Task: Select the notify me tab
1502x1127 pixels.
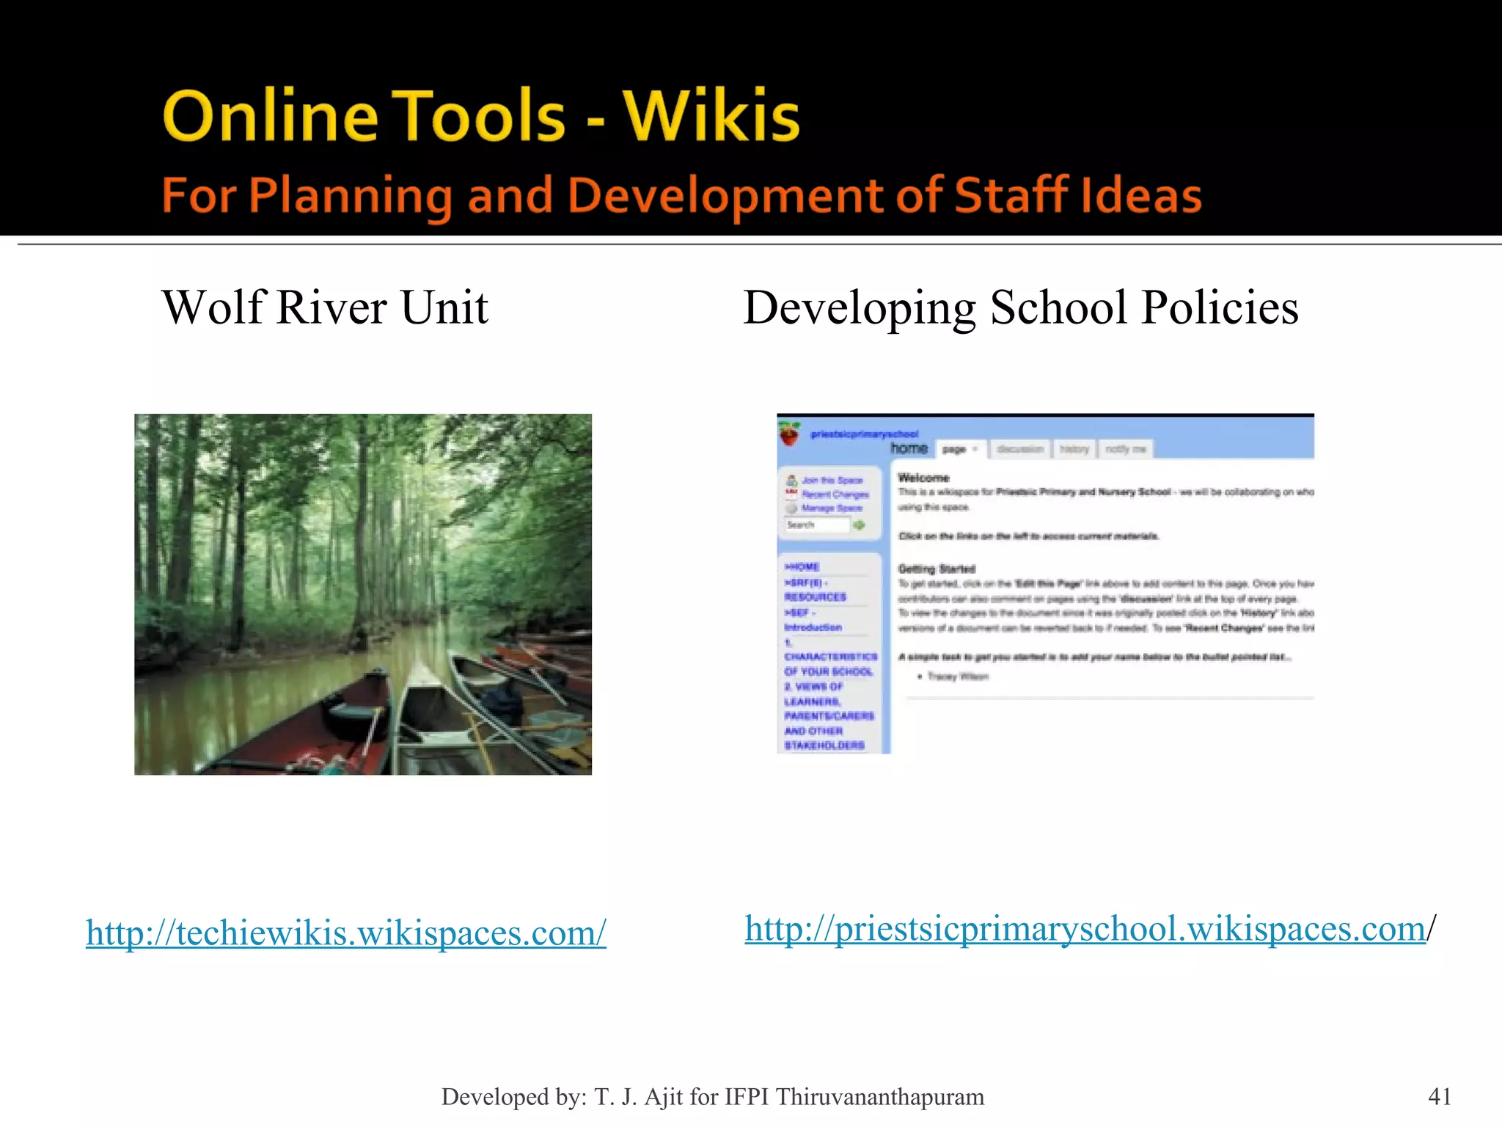Action: click(x=1125, y=449)
